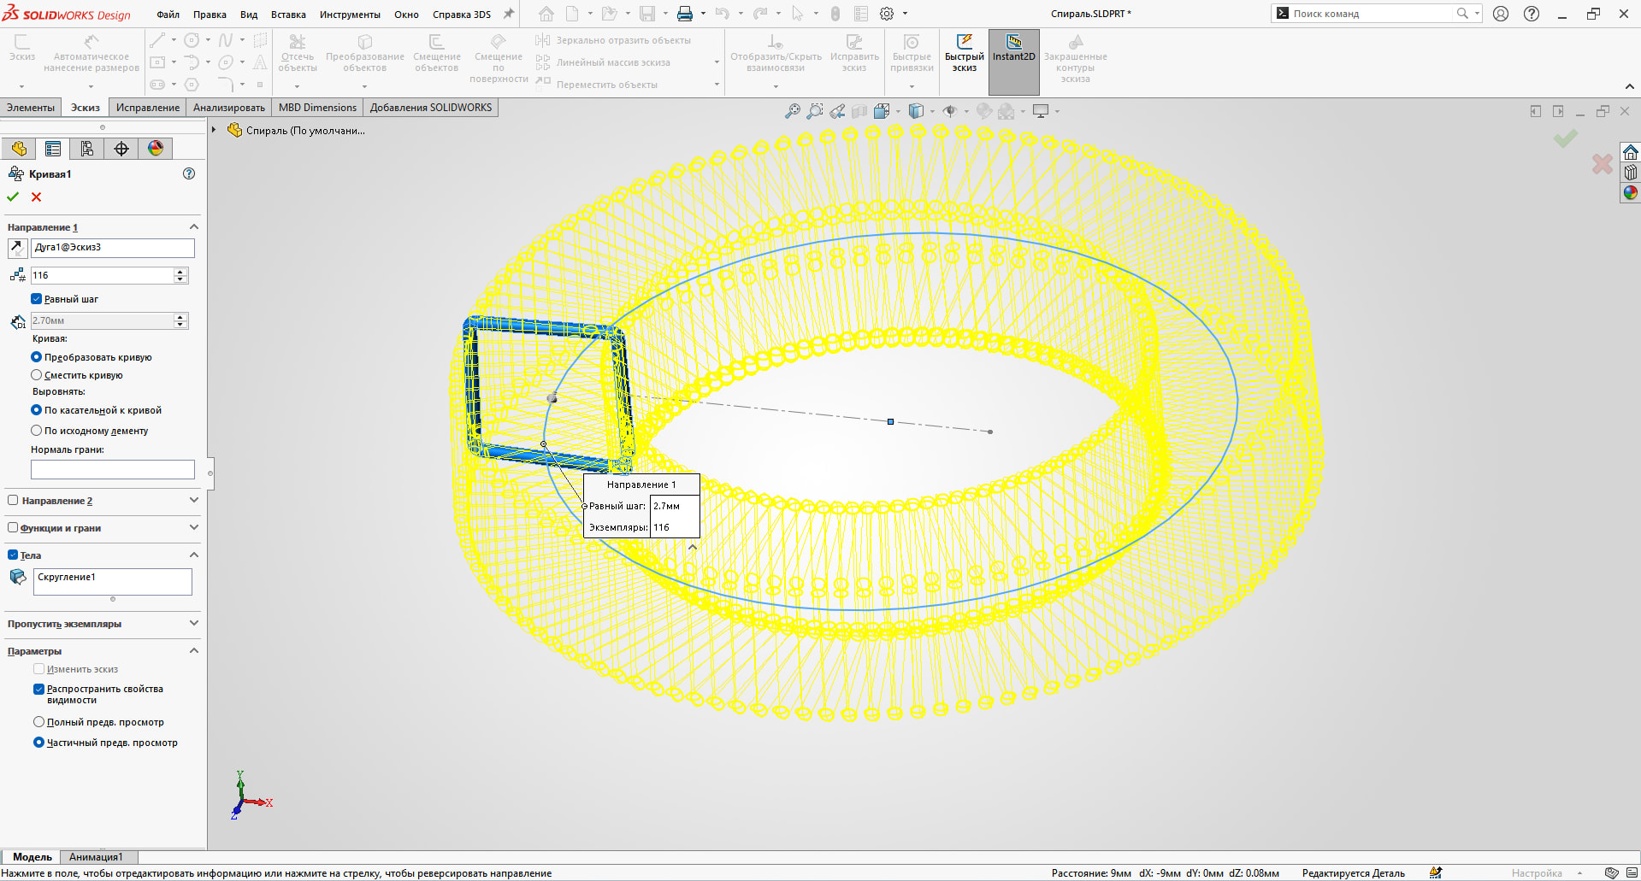This screenshot has width=1641, height=881.
Task: Uncheck the Равный шаг checkbox
Action: click(37, 299)
